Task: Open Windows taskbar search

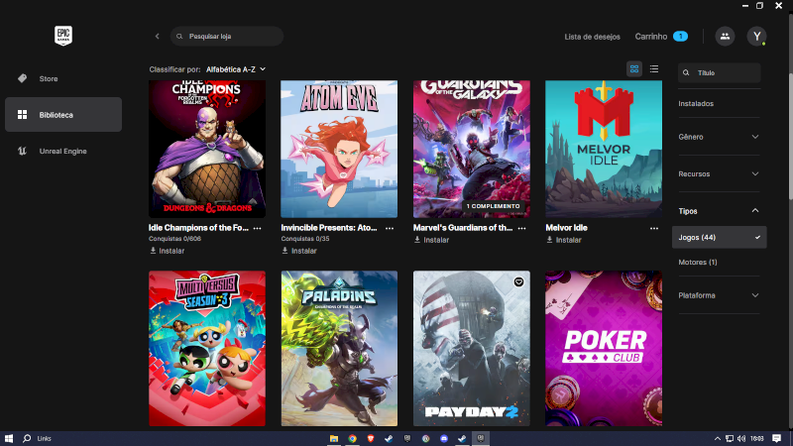Action: (x=27, y=438)
